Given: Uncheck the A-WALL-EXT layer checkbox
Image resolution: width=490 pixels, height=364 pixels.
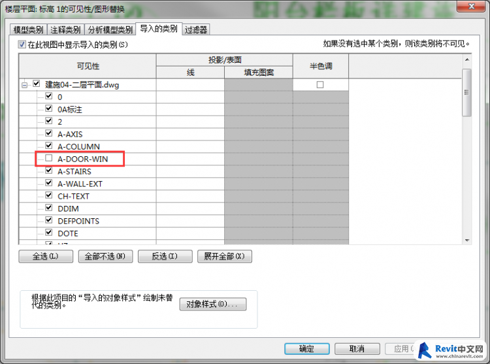Looking at the screenshot, I should (x=49, y=183).
